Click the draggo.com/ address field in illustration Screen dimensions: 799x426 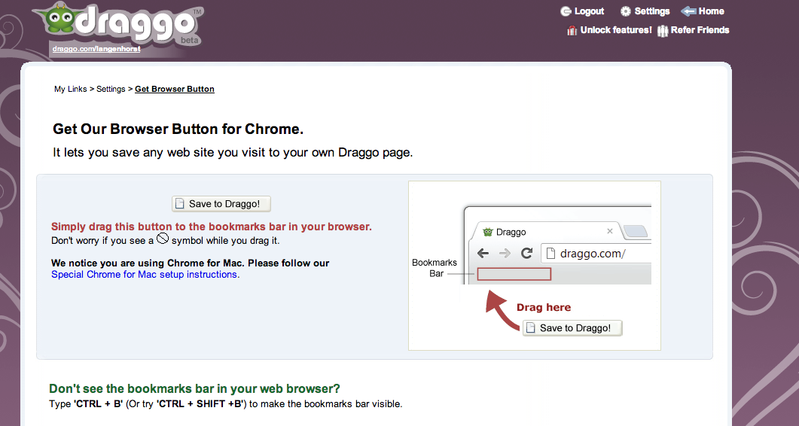[596, 253]
